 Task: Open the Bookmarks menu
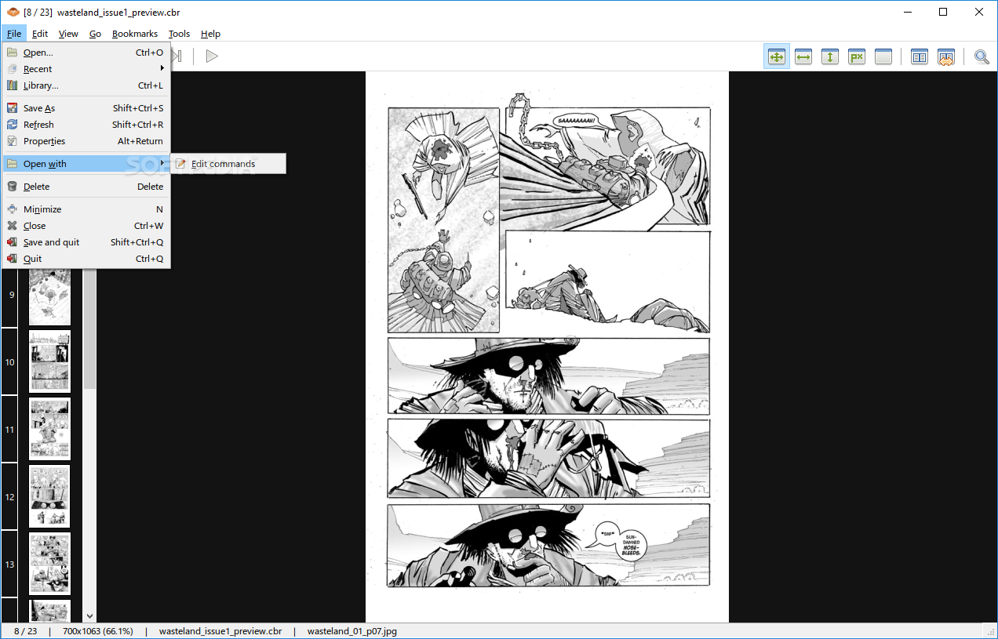click(x=135, y=34)
